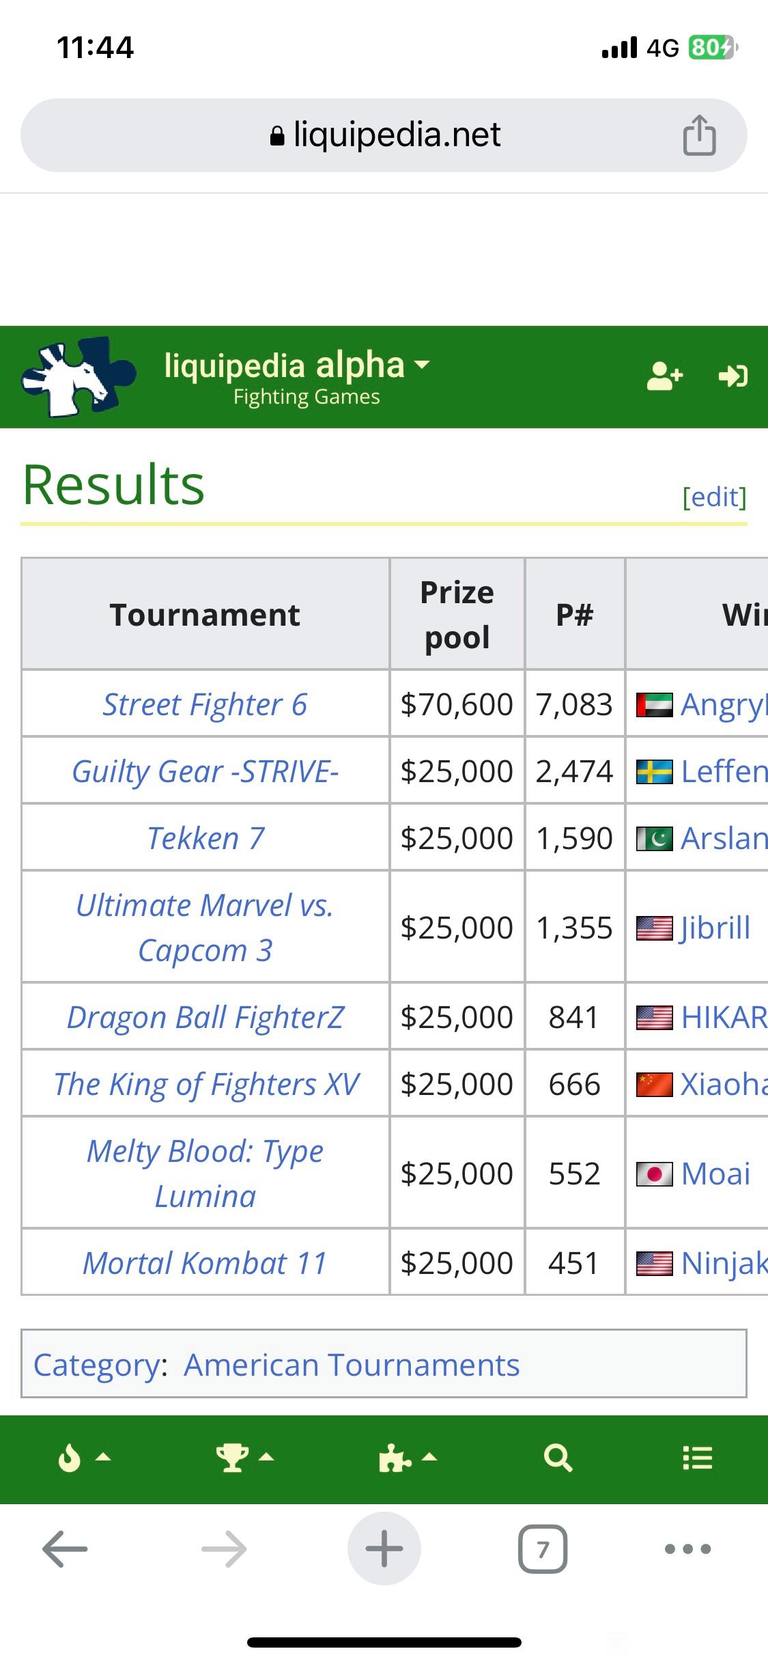Open the browser three-dot menu
This screenshot has width=768, height=1664.
688,1549
